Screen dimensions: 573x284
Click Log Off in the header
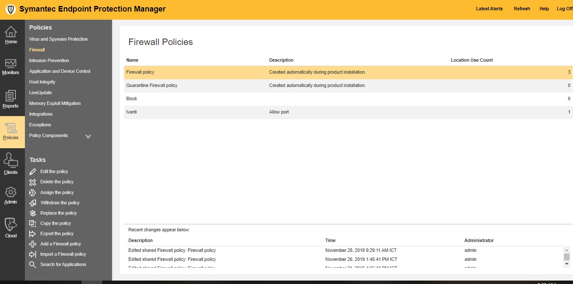pos(565,9)
